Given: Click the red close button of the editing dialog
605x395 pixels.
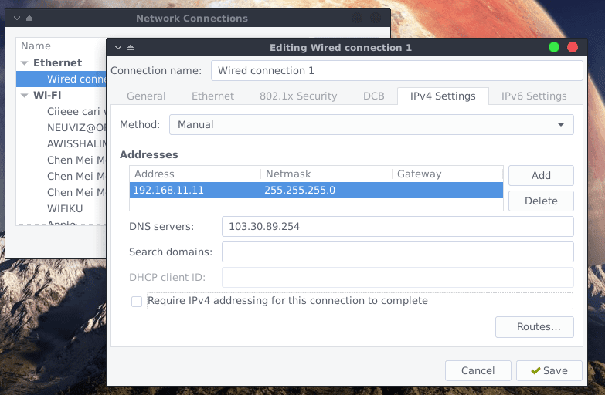Looking at the screenshot, I should [573, 47].
